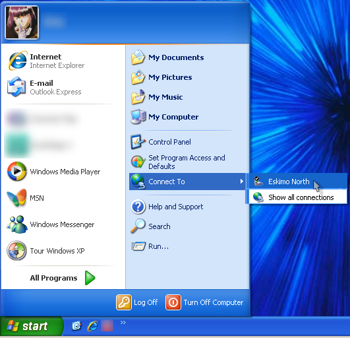Click Turn Off Computer text
The width and height of the screenshot is (350, 338).
[x=214, y=302]
